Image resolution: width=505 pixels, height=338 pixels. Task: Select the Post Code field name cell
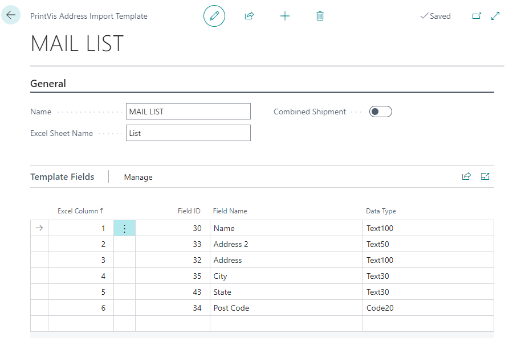pos(286,308)
